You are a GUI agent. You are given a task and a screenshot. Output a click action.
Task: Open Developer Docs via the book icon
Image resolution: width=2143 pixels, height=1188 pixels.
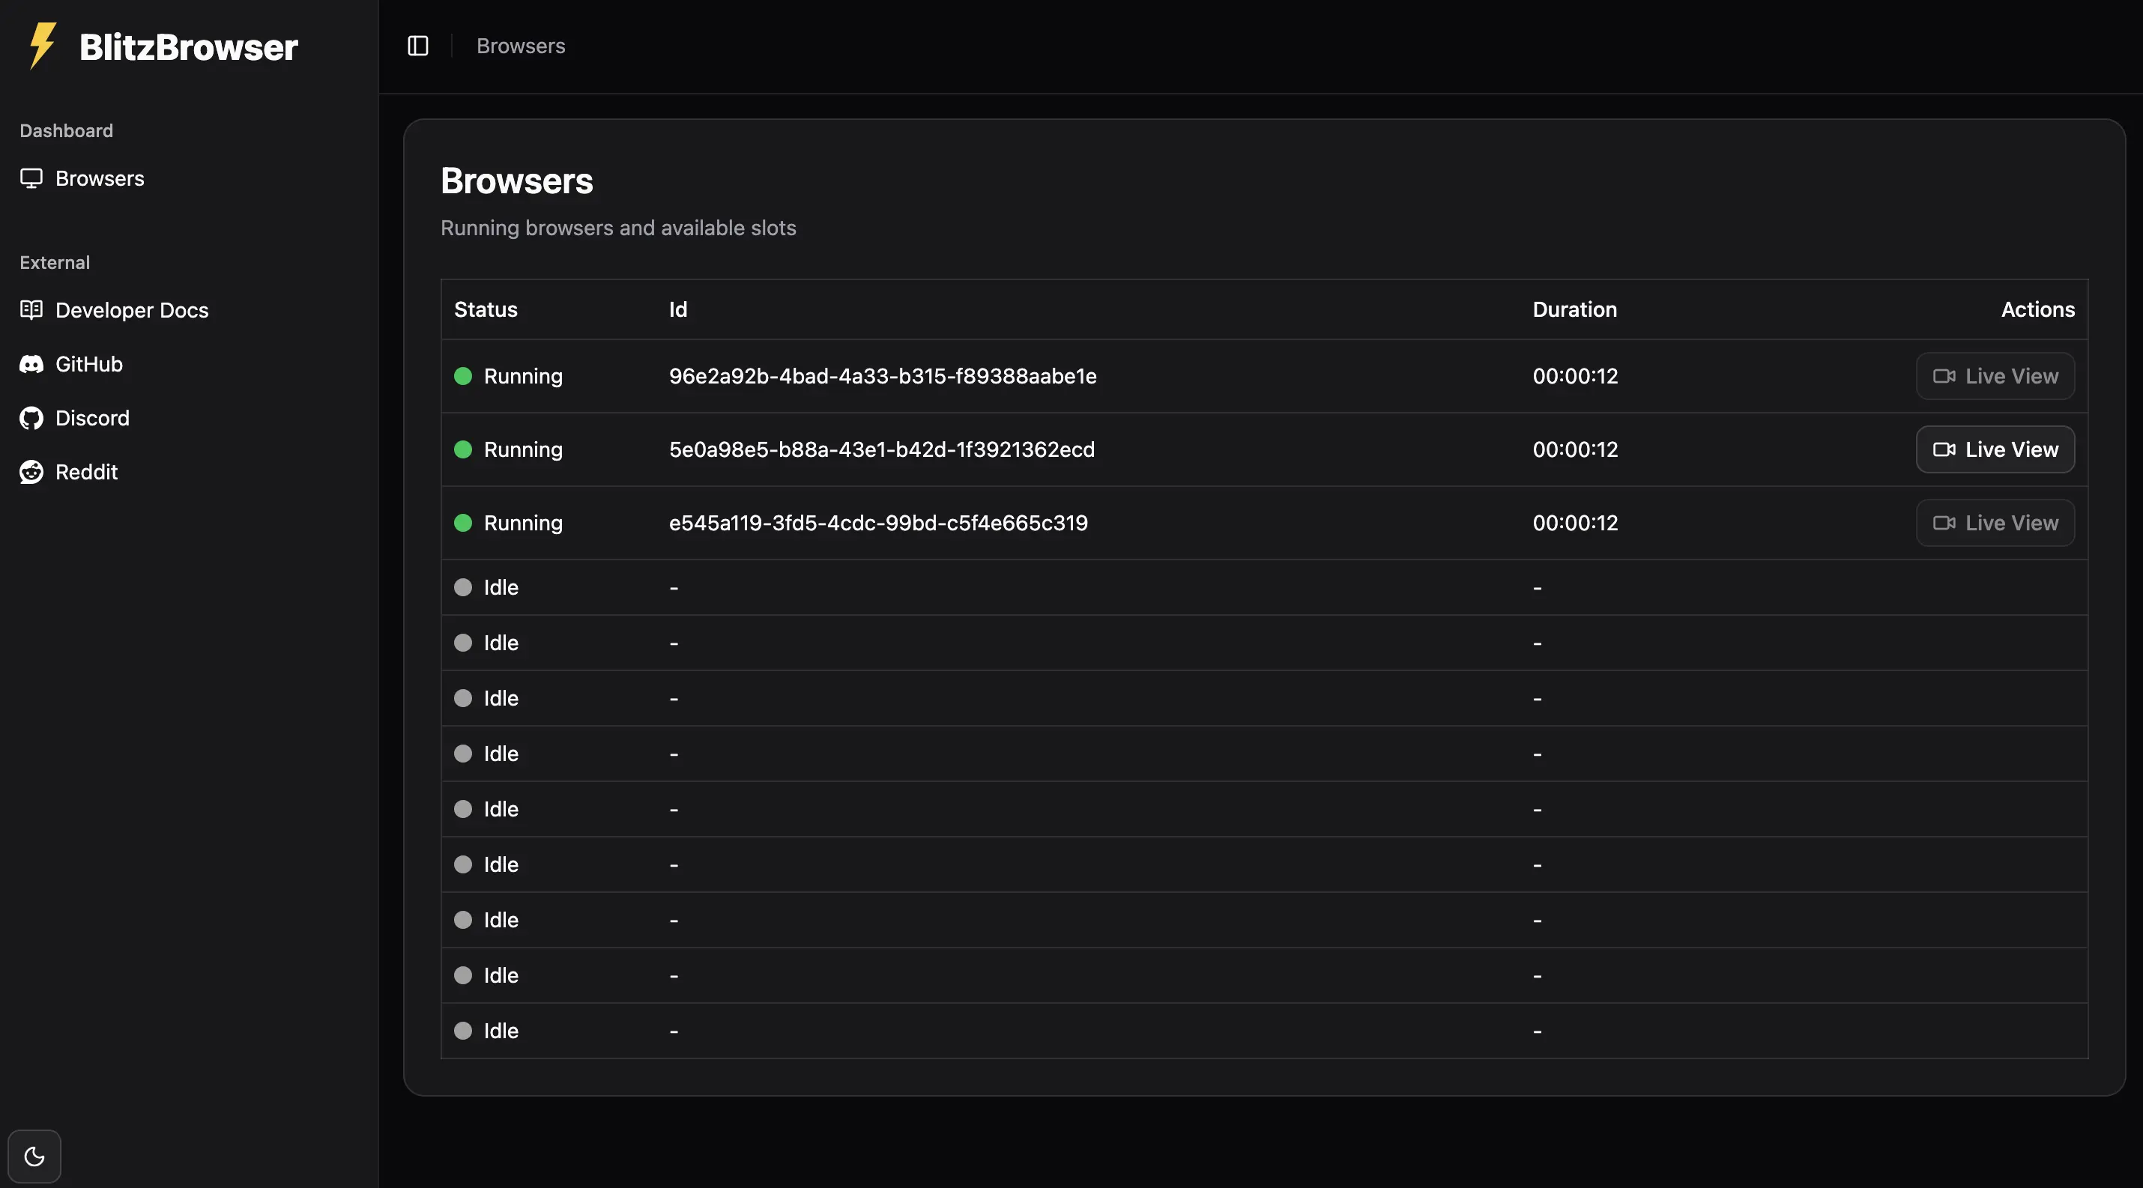coord(31,309)
